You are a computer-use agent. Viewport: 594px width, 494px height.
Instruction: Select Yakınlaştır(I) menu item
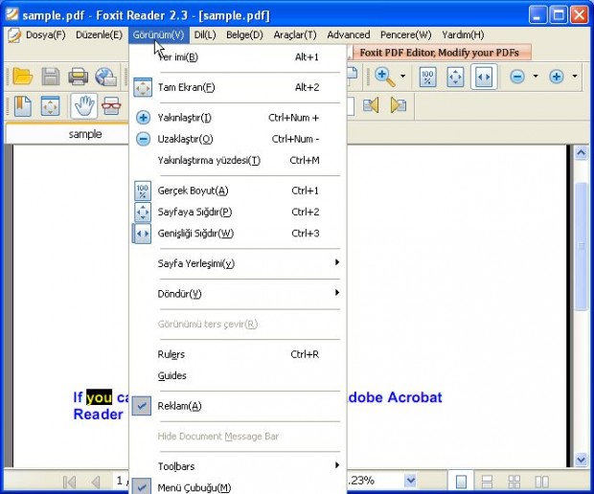click(x=238, y=118)
